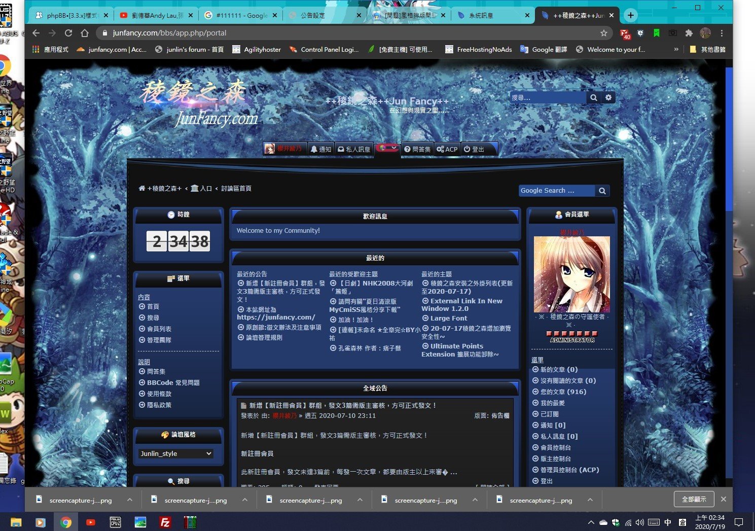Close the 系統訊息 tab
This screenshot has height=531, width=755.
point(527,16)
